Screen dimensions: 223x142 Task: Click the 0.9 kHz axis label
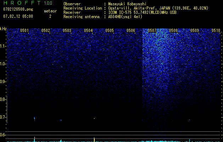[x=3, y=82]
